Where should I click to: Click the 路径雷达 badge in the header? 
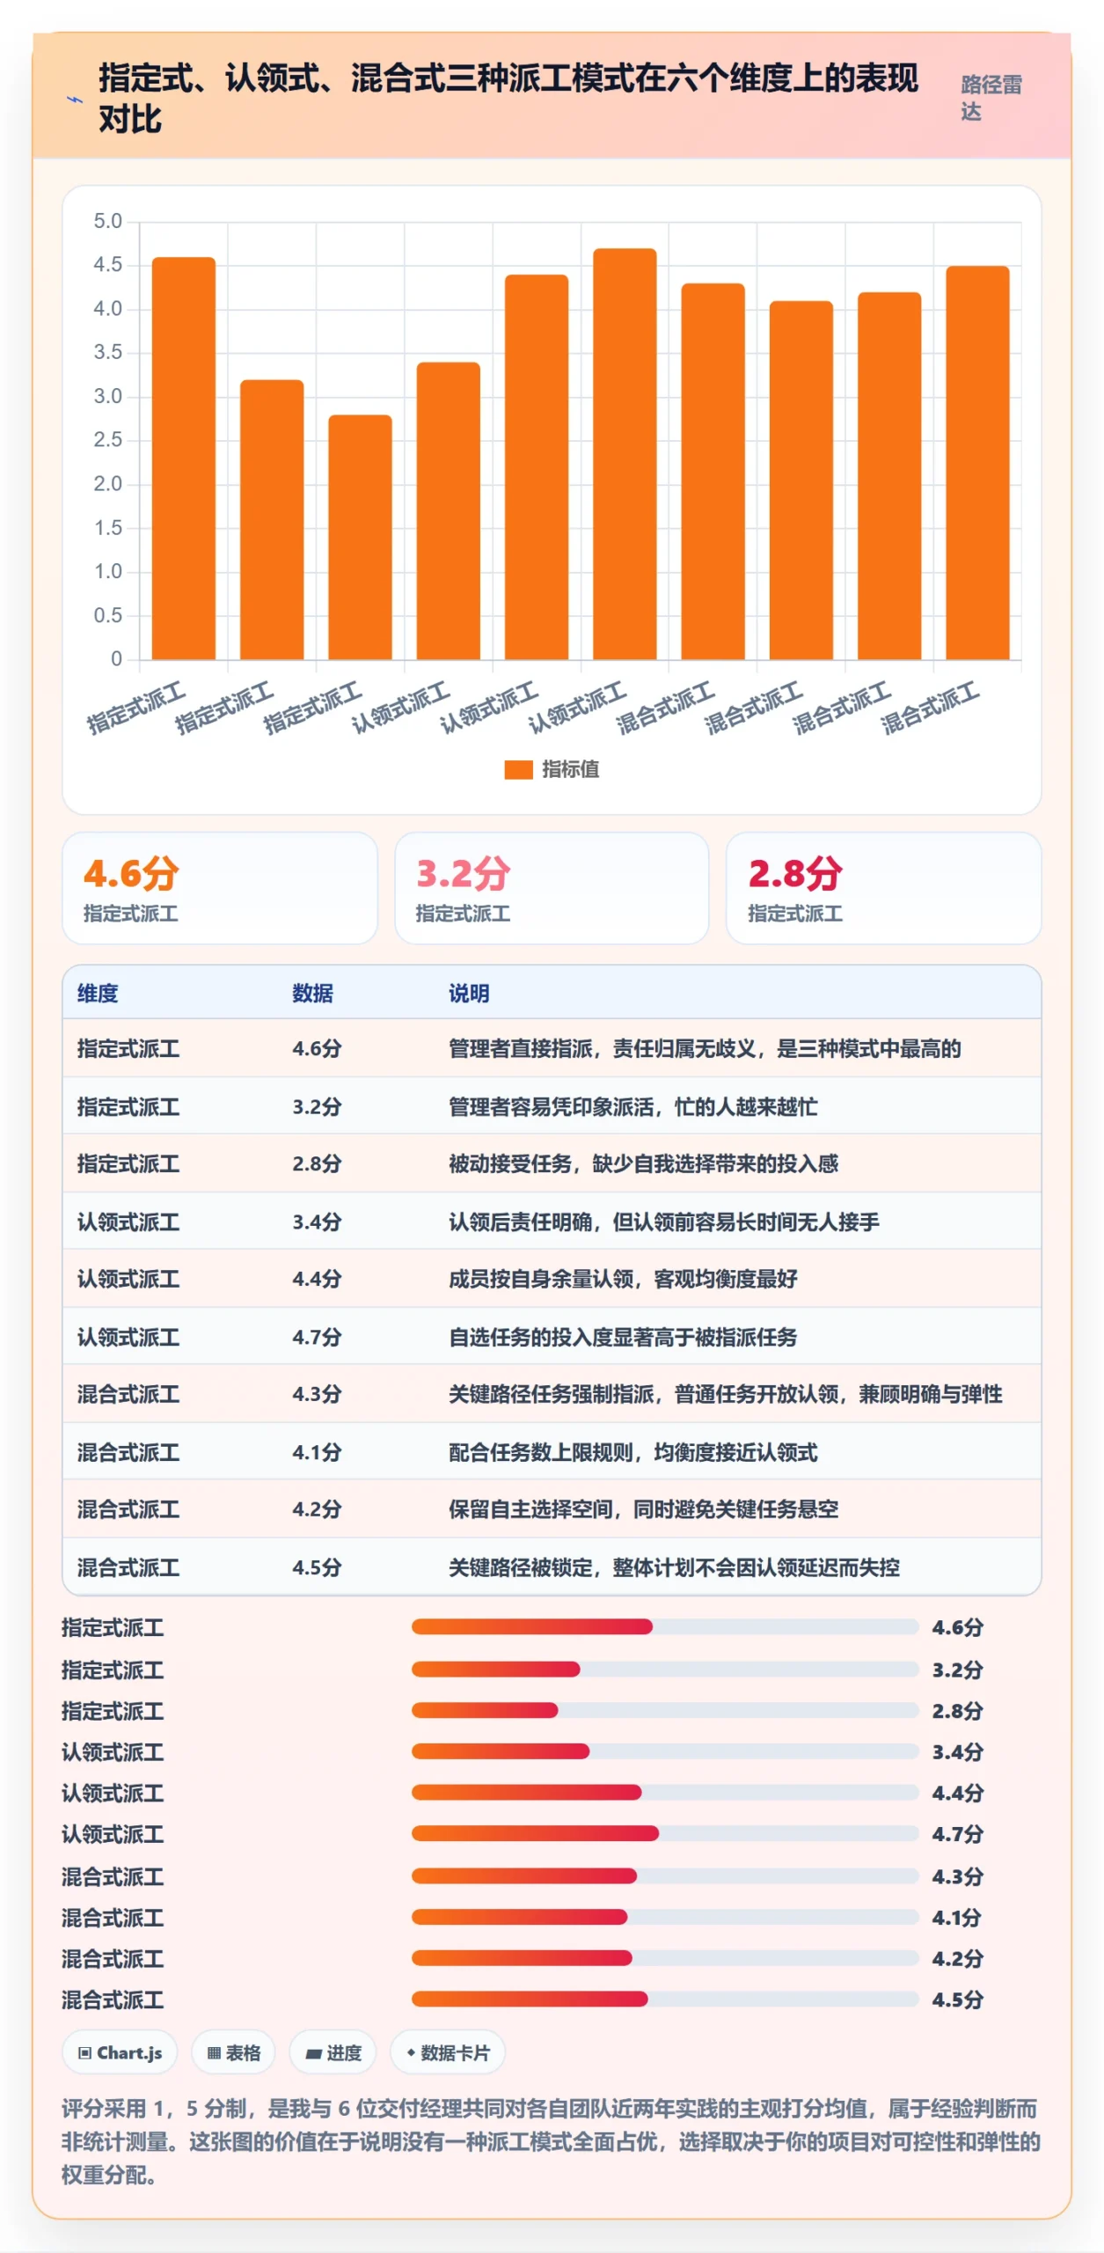tap(991, 98)
